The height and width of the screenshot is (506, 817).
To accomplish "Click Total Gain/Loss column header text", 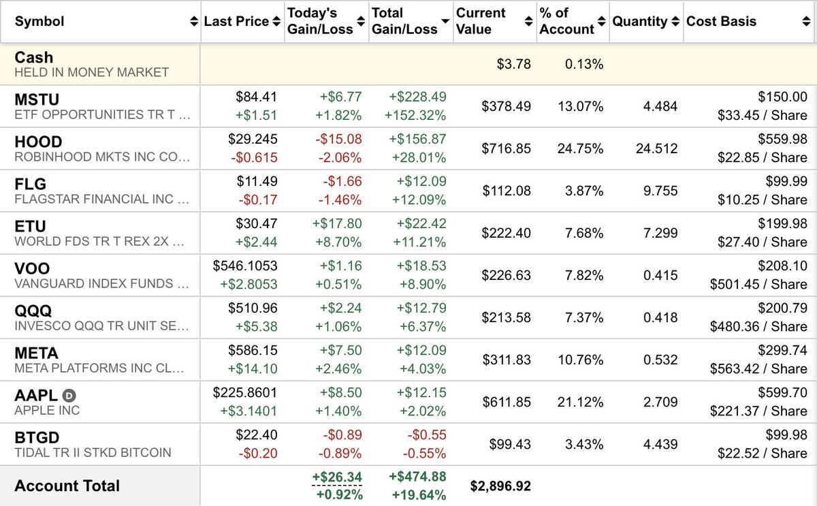I will tap(404, 21).
